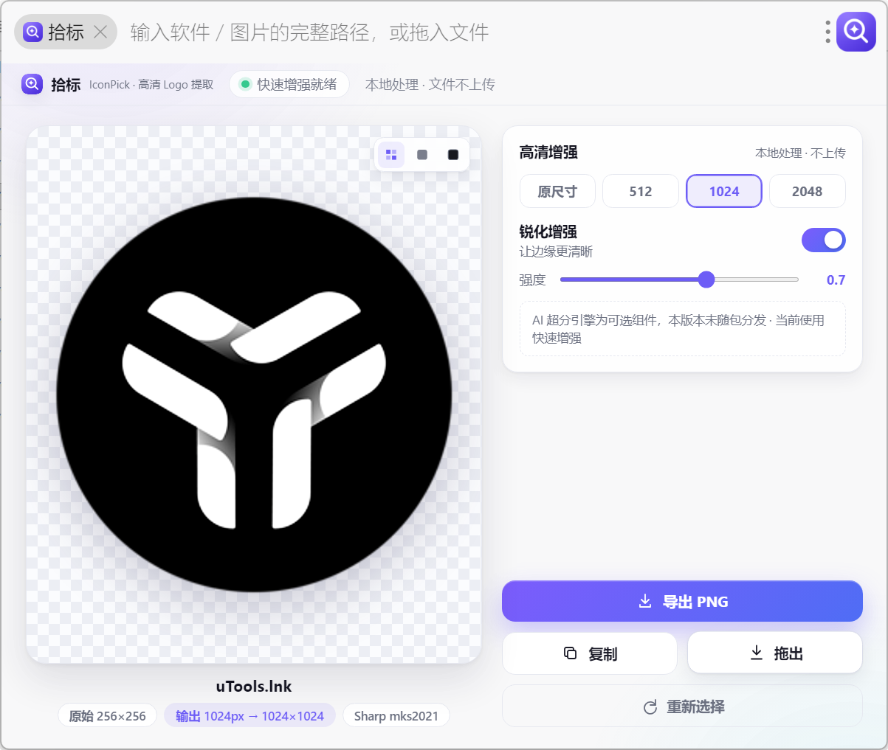Click the 导出 PNG button

point(682,602)
